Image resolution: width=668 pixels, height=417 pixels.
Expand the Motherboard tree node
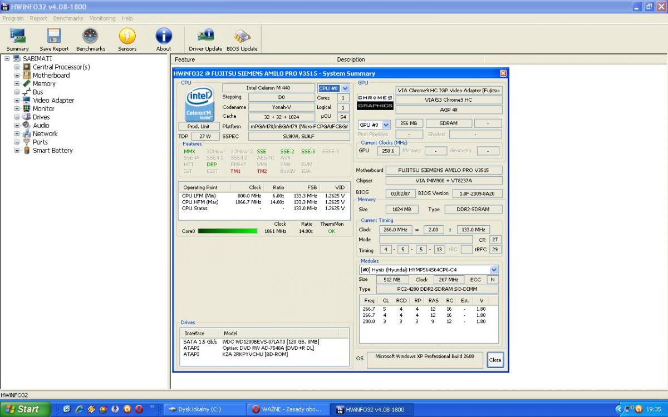[x=17, y=75]
